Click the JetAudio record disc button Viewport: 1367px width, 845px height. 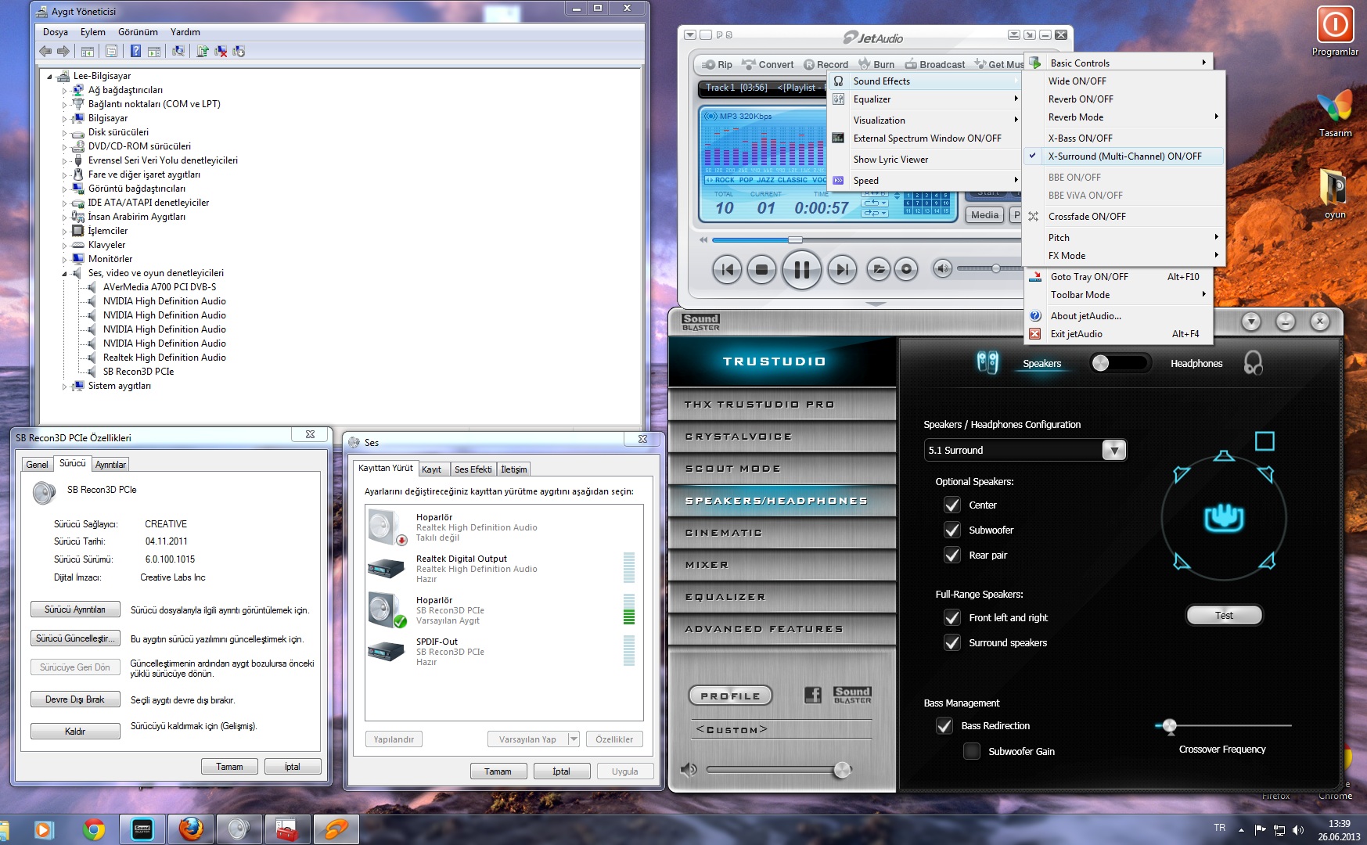906,269
